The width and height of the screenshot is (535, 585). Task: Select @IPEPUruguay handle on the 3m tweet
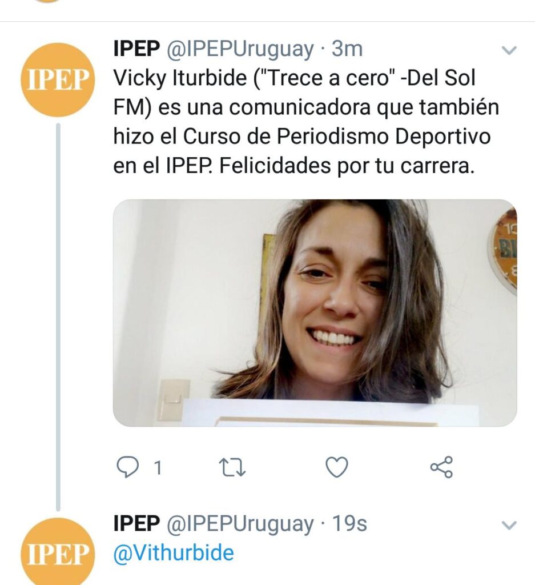tap(240, 50)
